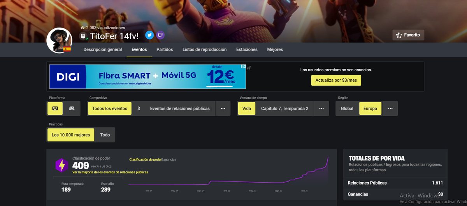Click the Relaciones Públicas total row
The height and width of the screenshot is (206, 467).
click(395, 183)
